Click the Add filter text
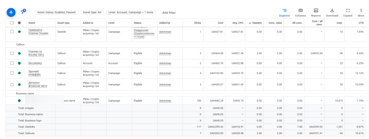 click(169, 13)
